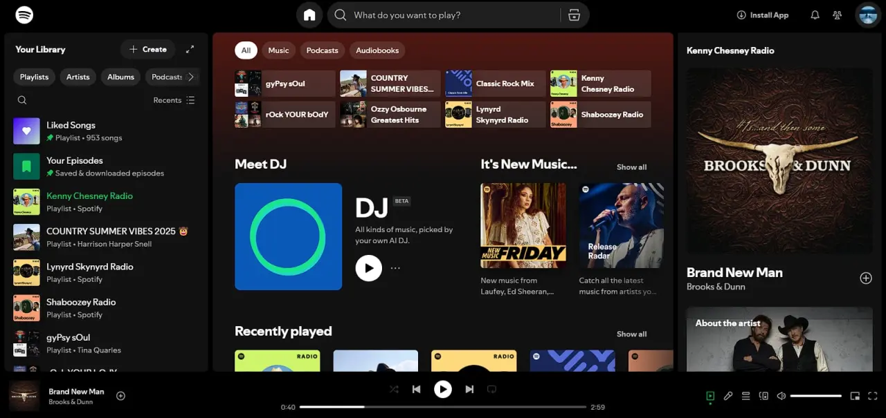Show all Recently played
The image size is (886, 418).
click(x=631, y=334)
